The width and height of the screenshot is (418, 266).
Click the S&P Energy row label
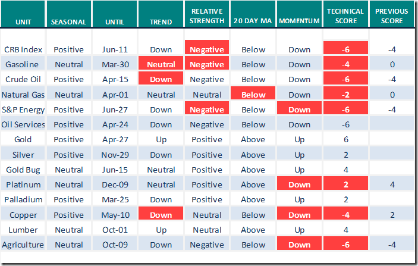24,109
